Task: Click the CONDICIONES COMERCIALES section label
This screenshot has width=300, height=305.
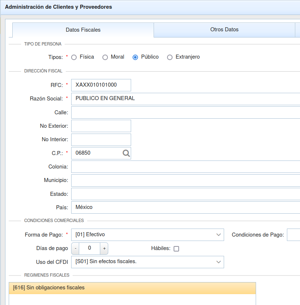Action: [54, 221]
